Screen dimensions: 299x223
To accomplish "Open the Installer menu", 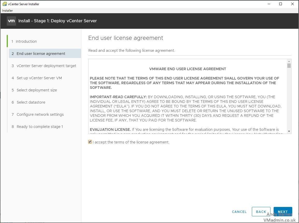I will tap(8, 11).
